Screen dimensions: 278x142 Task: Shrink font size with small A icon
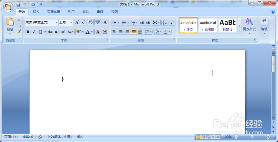coord(83,22)
